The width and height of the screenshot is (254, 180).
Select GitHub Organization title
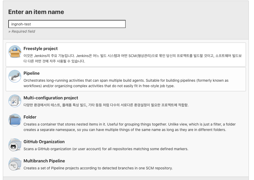coord(44,142)
